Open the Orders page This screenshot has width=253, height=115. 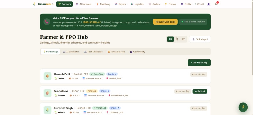[154, 4]
